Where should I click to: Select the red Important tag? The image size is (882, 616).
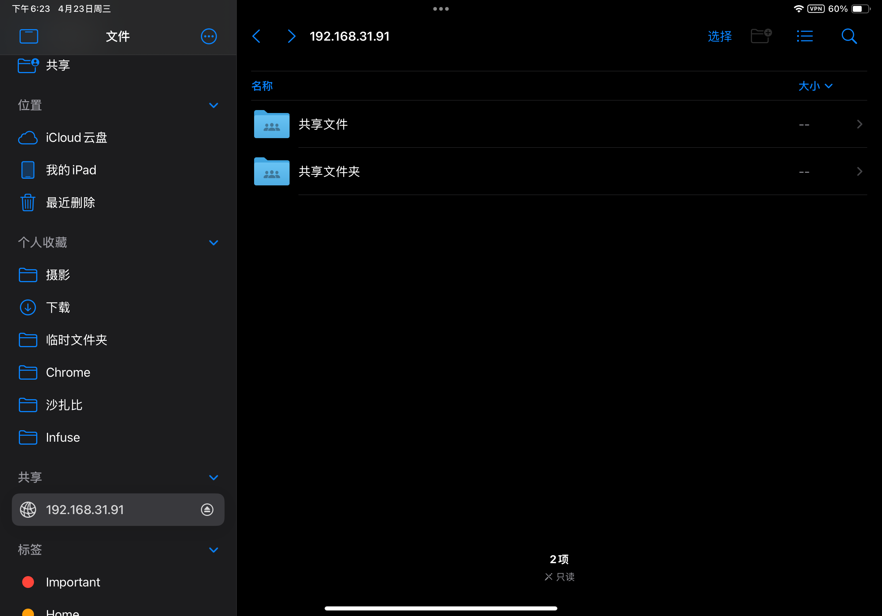pos(72,582)
